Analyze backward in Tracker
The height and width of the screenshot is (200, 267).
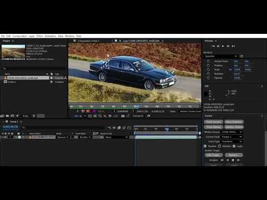pyautogui.click(x=228, y=160)
